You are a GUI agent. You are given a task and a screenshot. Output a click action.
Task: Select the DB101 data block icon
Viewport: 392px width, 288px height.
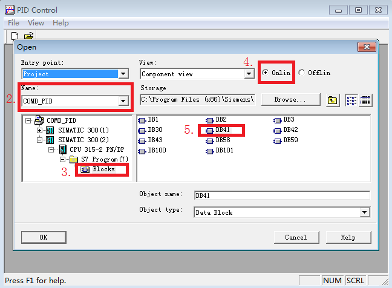click(209, 151)
